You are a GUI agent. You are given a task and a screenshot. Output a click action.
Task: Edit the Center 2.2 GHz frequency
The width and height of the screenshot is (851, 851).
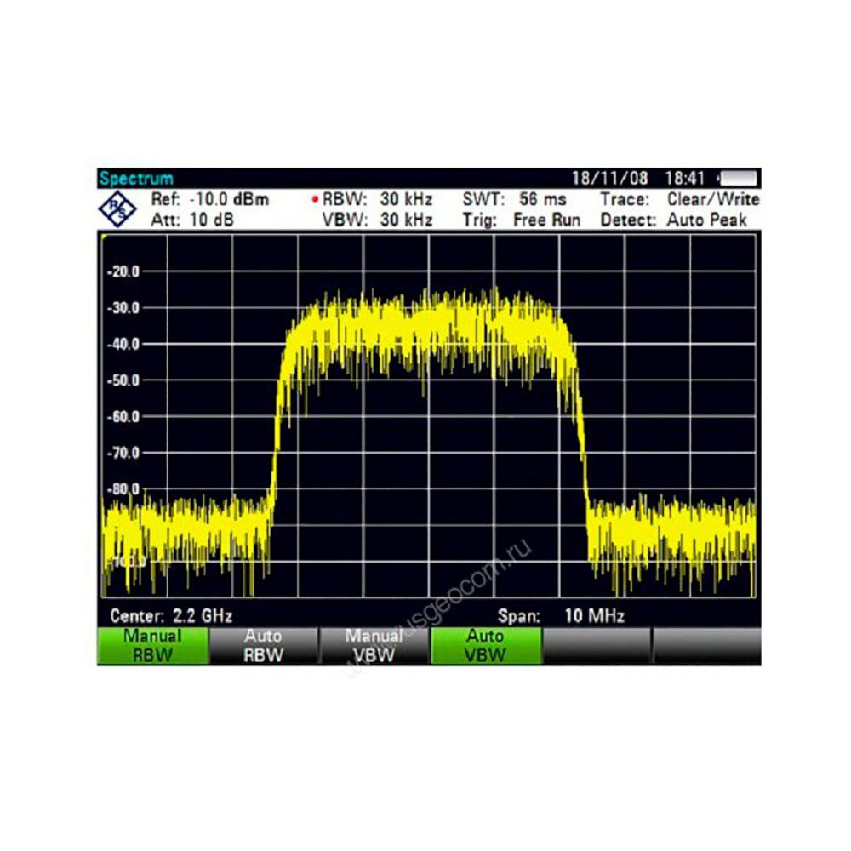171,615
